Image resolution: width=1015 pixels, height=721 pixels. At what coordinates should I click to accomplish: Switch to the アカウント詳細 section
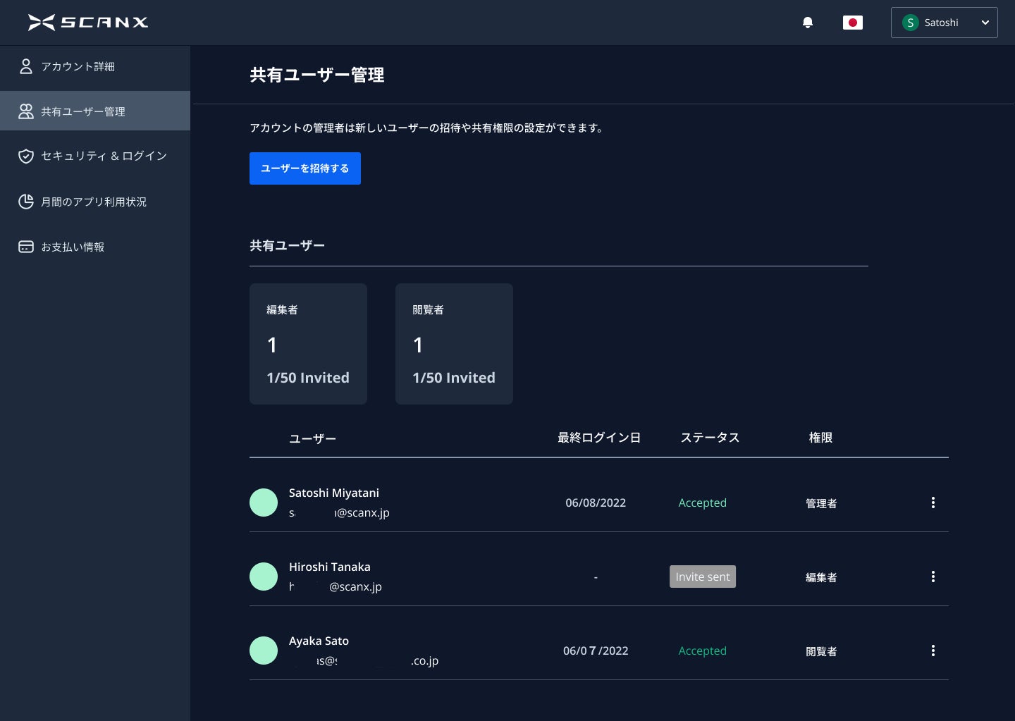(78, 66)
